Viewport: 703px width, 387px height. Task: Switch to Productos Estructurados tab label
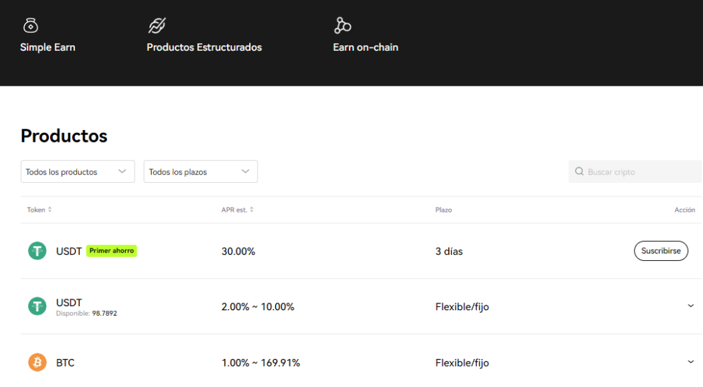(x=204, y=47)
